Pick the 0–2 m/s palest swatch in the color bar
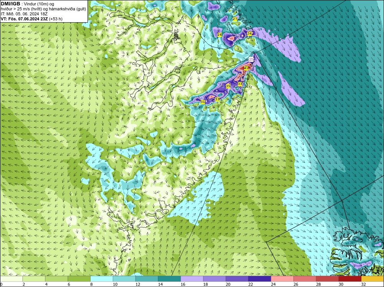The height and width of the screenshot is (287, 384). (x=11, y=279)
